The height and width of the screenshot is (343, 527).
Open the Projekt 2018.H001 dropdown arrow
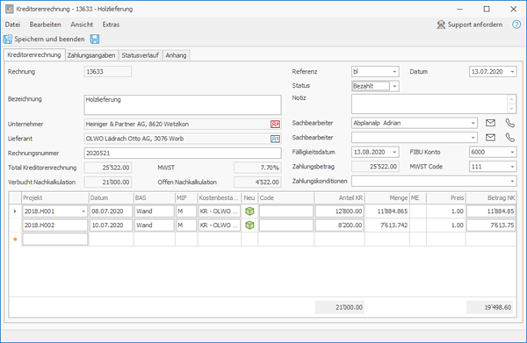pyautogui.click(x=83, y=211)
